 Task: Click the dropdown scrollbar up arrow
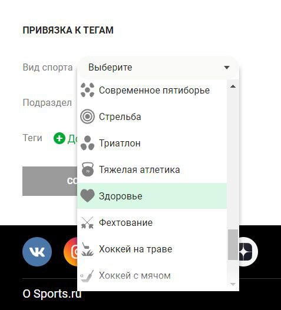tap(233, 86)
